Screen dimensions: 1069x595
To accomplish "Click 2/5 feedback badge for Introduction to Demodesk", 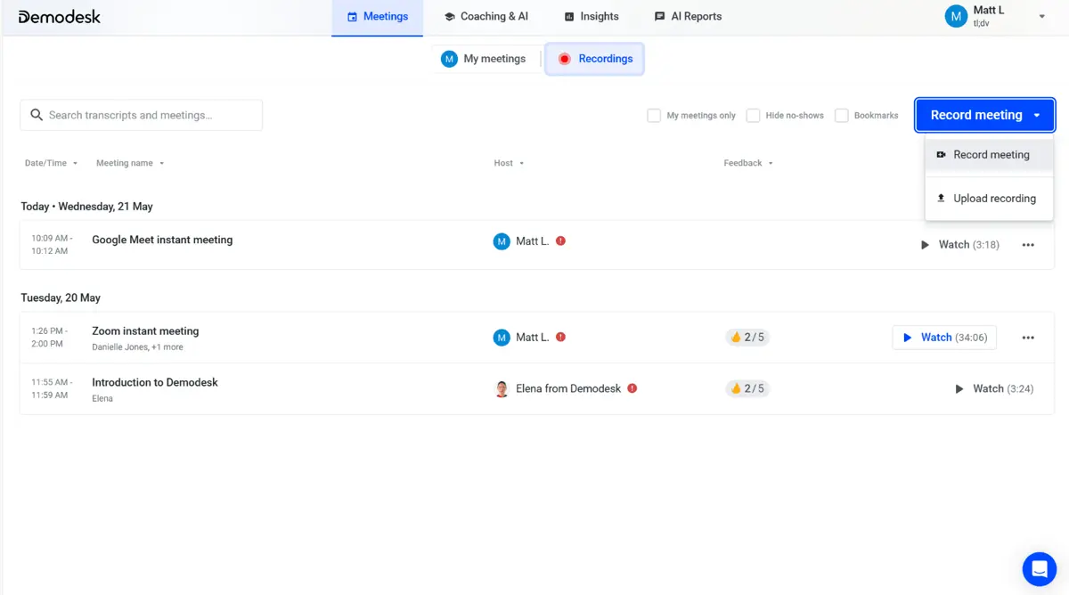I will pyautogui.click(x=747, y=389).
